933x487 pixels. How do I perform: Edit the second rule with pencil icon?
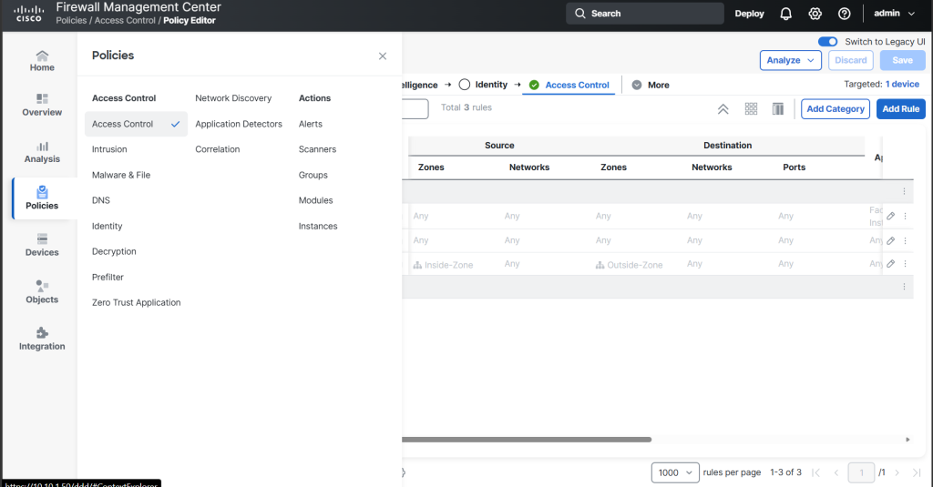(891, 241)
